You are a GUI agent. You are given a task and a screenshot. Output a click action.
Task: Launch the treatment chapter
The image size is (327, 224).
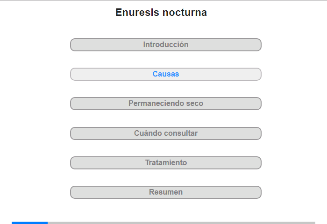pos(166,163)
